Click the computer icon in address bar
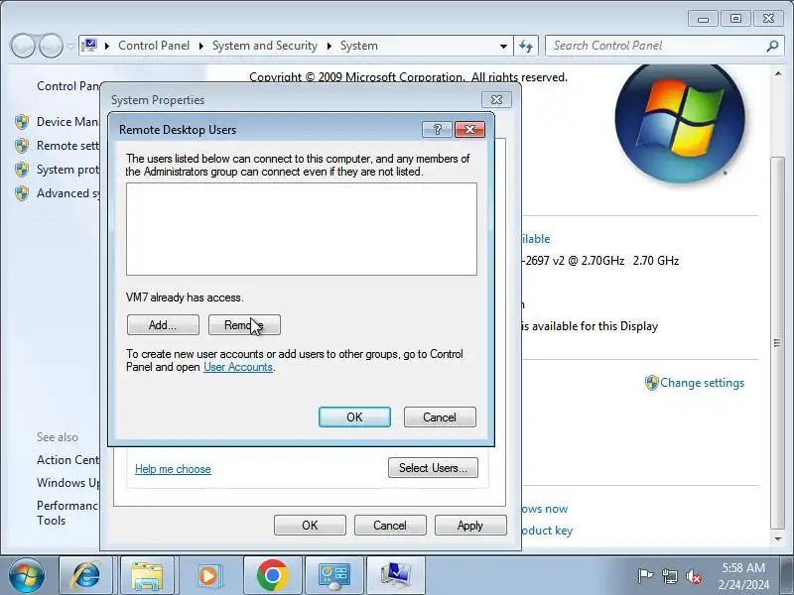 (x=89, y=46)
